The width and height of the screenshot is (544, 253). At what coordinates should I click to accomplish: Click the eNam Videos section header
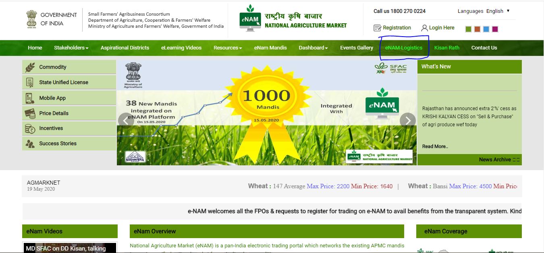tap(70, 231)
